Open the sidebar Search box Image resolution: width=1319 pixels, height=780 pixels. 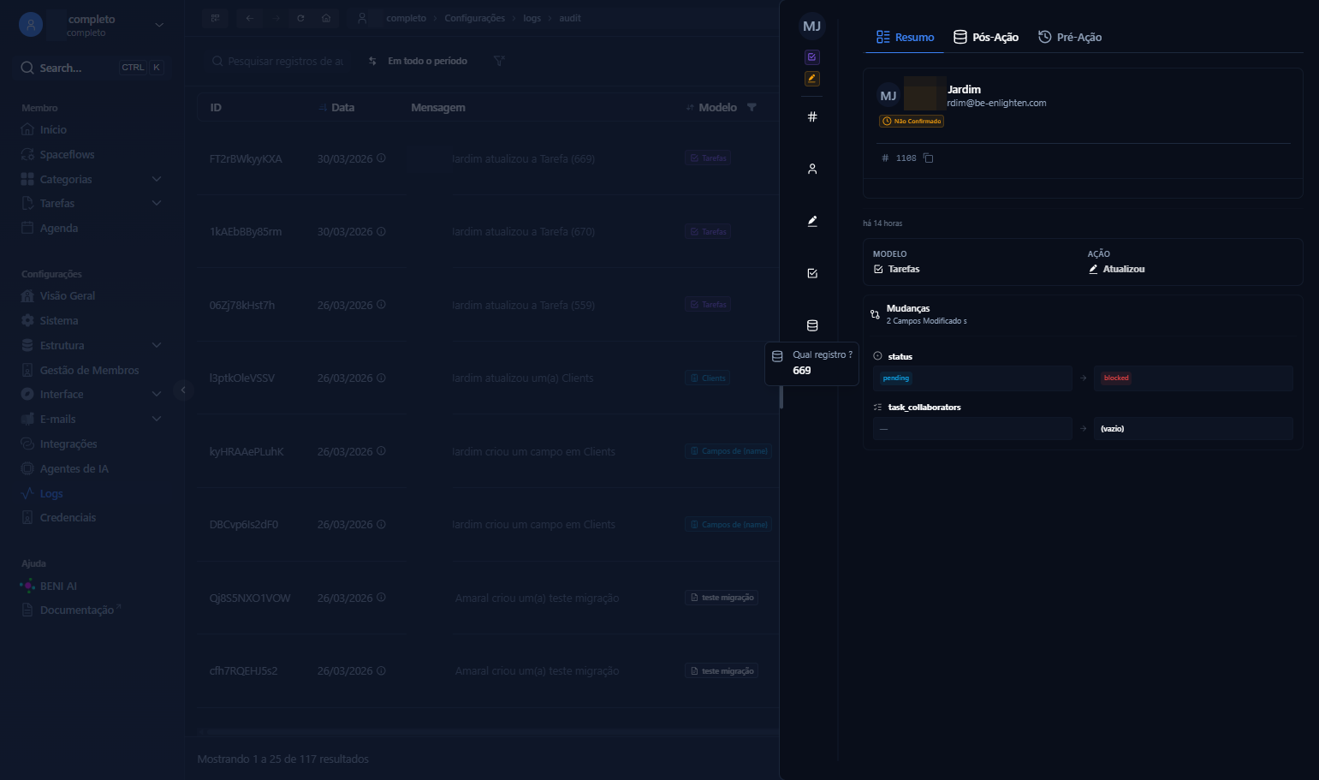coord(92,68)
